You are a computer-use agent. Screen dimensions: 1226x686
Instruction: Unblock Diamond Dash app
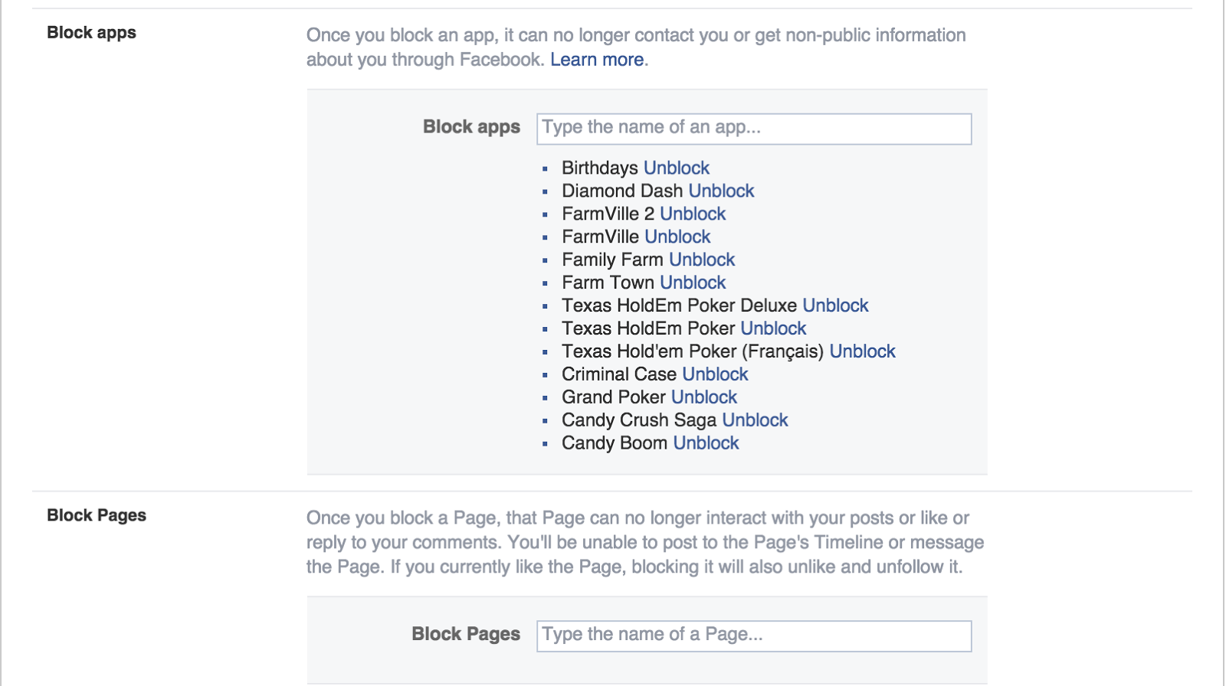tap(721, 191)
